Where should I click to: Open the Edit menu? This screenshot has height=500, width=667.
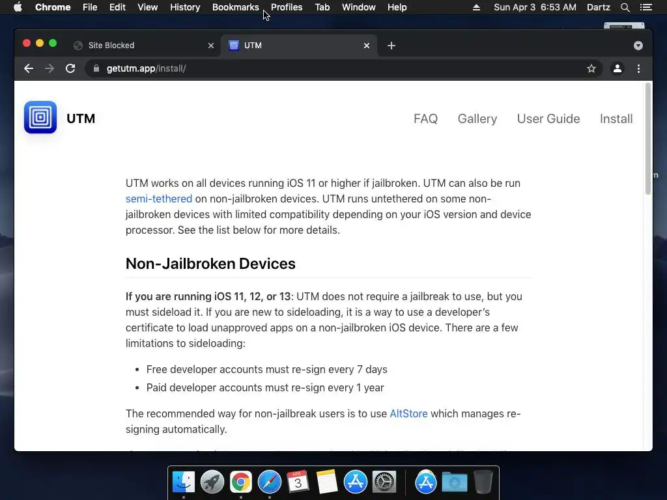point(117,7)
